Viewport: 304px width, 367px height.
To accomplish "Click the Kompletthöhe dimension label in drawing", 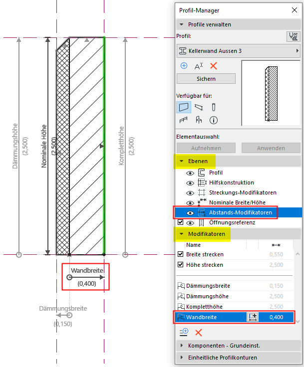I will [x=121, y=146].
